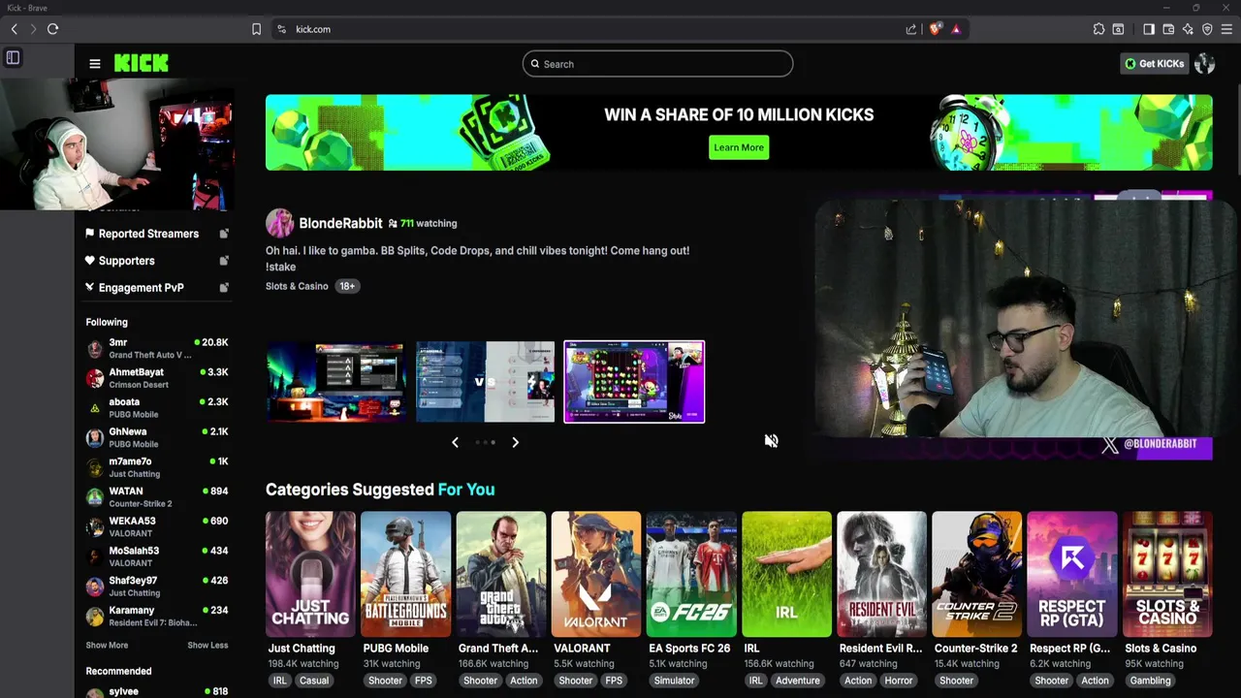The image size is (1241, 698).
Task: Open the VALORANT category card
Action: [595, 574]
